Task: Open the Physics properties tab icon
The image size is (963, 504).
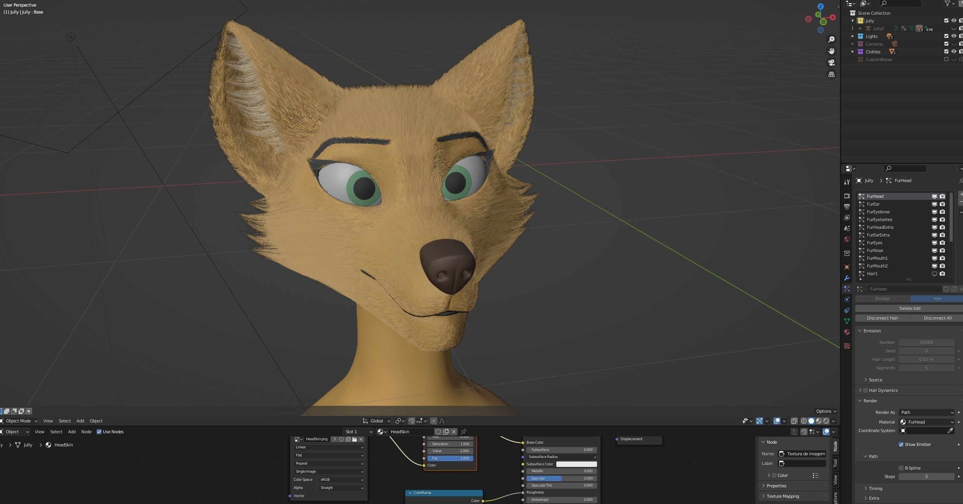Action: click(x=847, y=300)
